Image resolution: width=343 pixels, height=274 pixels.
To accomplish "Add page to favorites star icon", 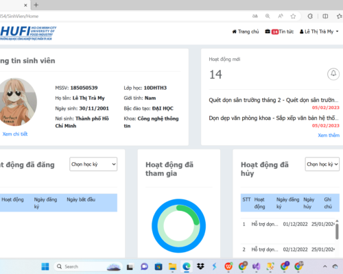I will pos(293,16).
